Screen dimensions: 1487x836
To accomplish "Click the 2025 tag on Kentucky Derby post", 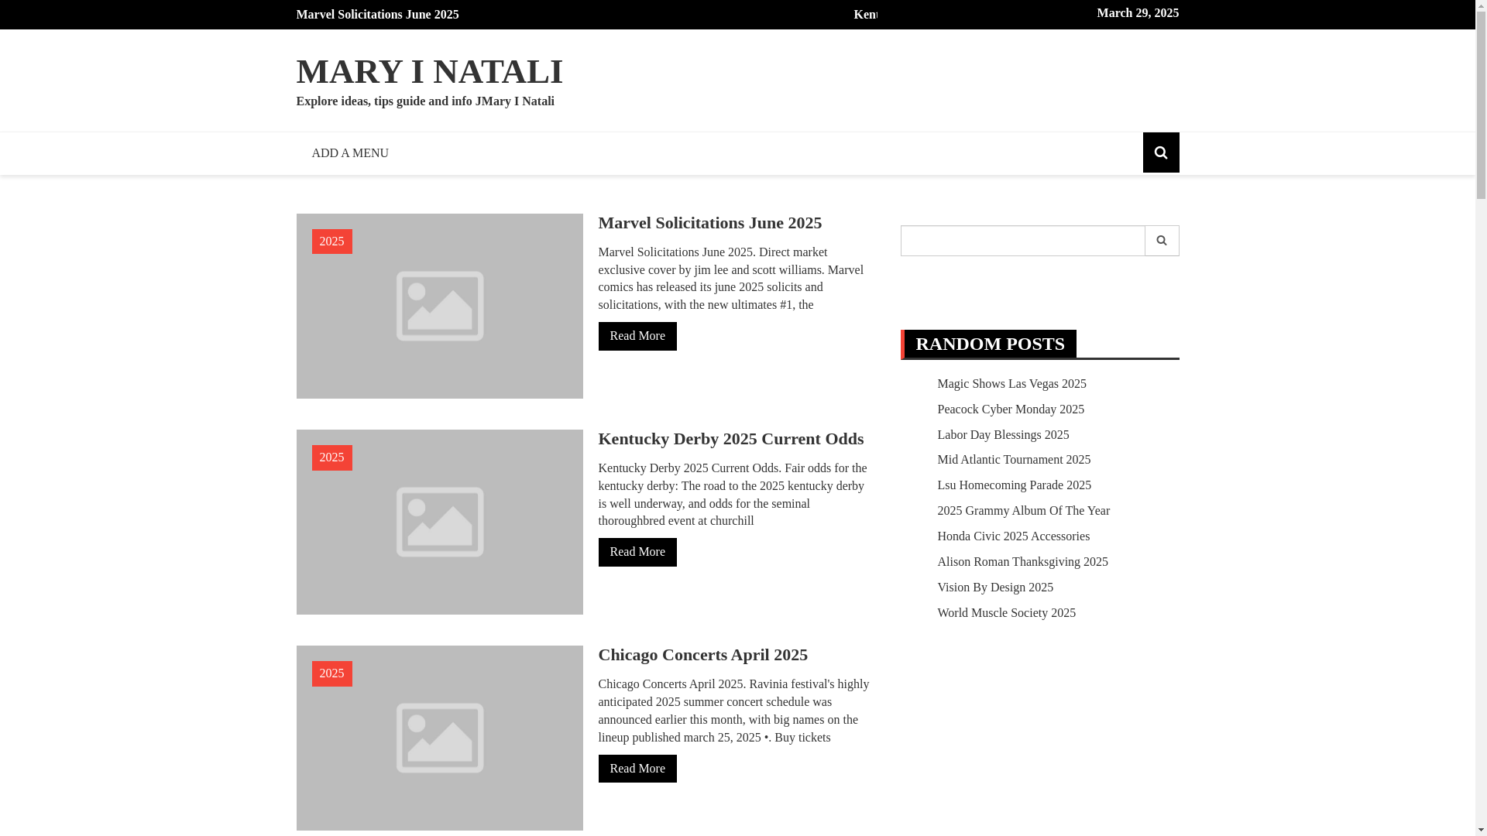I will pos(331,457).
